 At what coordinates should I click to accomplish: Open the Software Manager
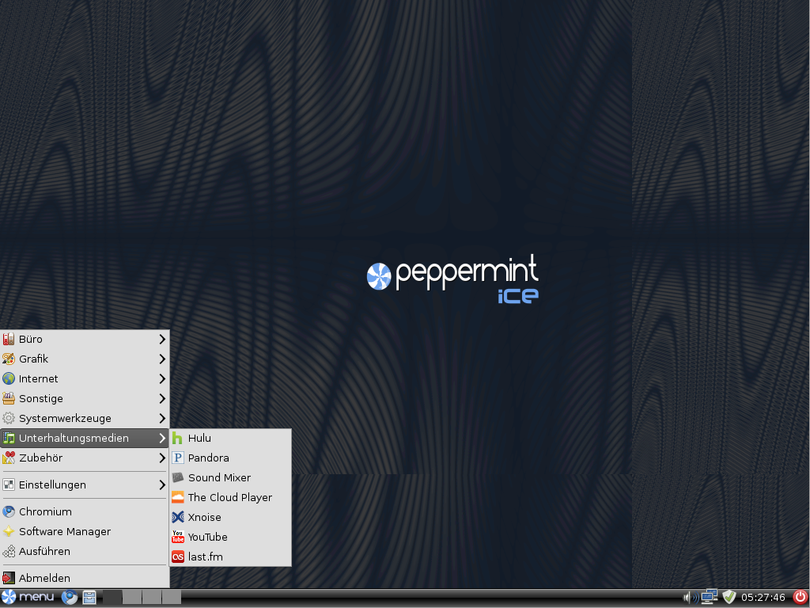[x=63, y=531]
